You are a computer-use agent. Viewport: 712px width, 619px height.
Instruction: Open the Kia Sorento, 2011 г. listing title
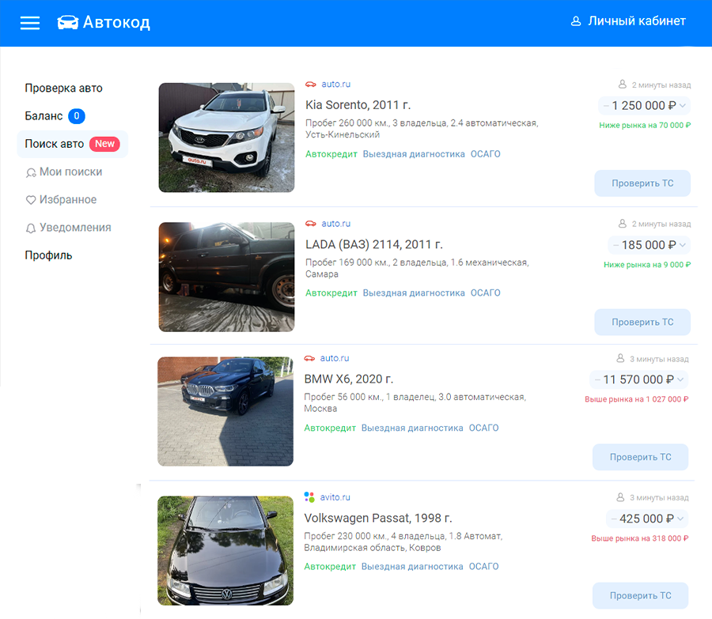point(358,105)
